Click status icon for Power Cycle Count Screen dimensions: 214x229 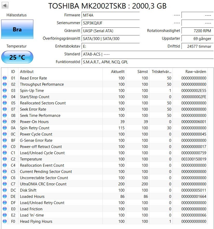coord(5,134)
